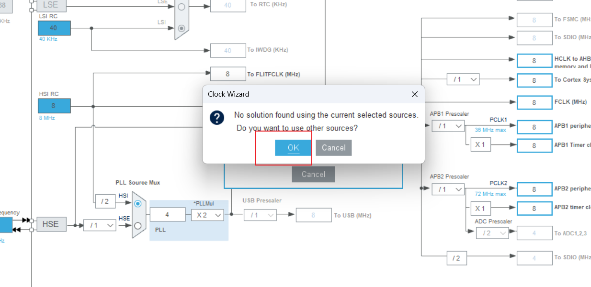Select the LSE radio in the RTC mux
The image size is (591, 287).
(181, 7)
